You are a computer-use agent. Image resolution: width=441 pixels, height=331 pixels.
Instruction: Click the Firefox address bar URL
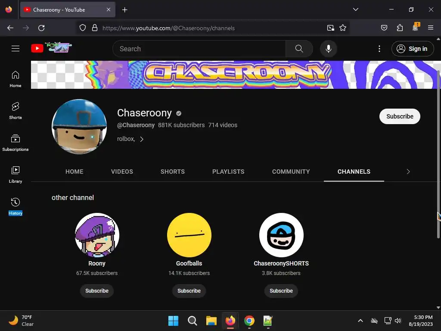click(168, 28)
